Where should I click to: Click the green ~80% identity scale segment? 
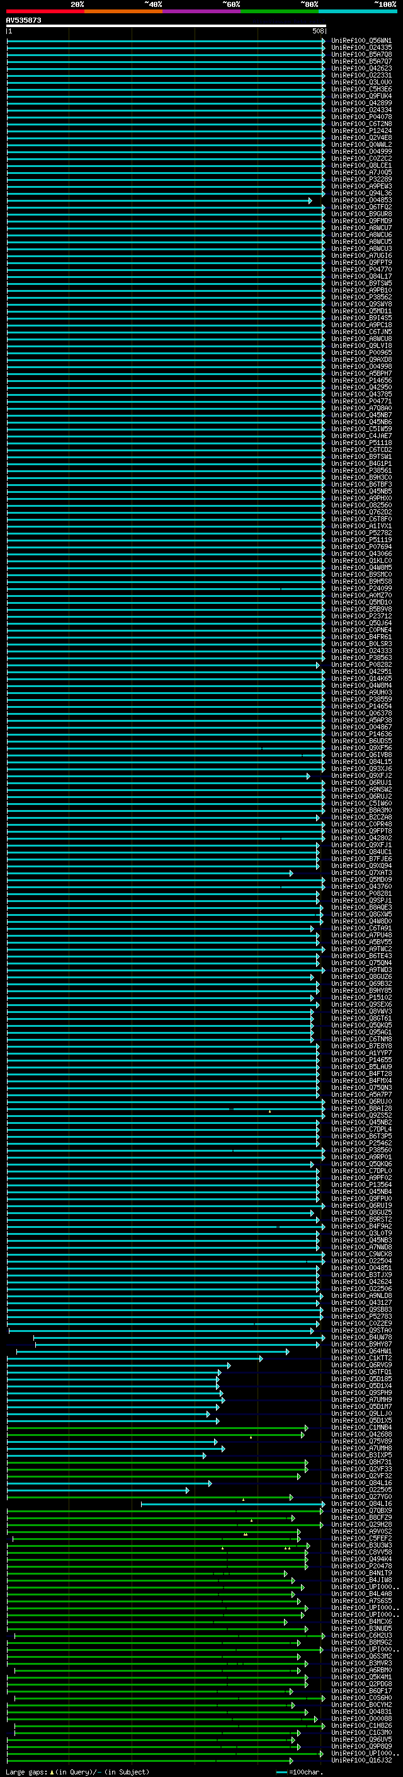279,11
